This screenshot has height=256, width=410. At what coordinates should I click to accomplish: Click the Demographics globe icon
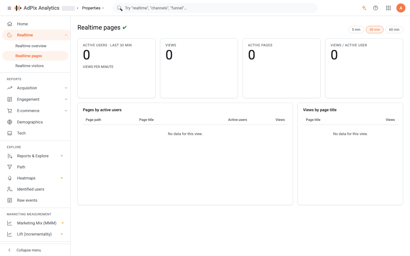click(10, 122)
